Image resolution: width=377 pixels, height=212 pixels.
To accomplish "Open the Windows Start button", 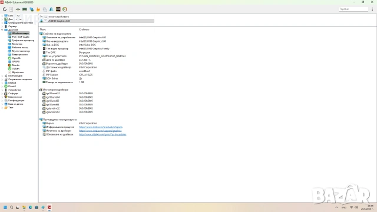I will [5, 207].
